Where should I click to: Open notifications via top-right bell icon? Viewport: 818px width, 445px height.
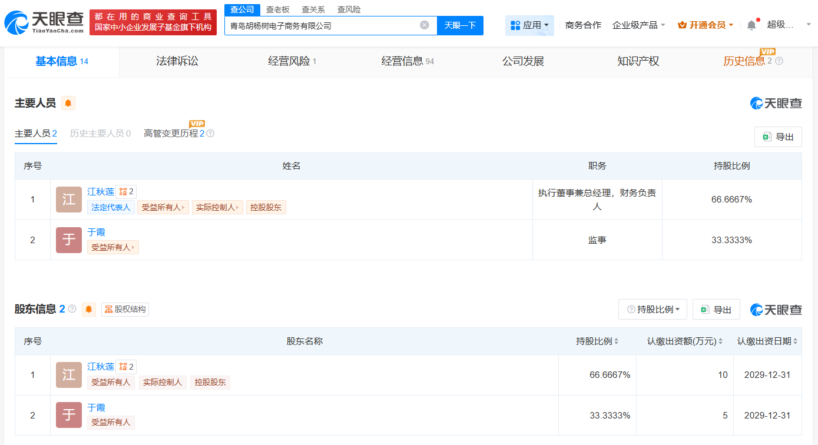point(751,25)
